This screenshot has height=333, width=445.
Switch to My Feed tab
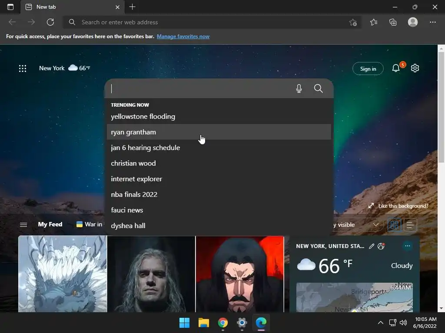tap(50, 224)
